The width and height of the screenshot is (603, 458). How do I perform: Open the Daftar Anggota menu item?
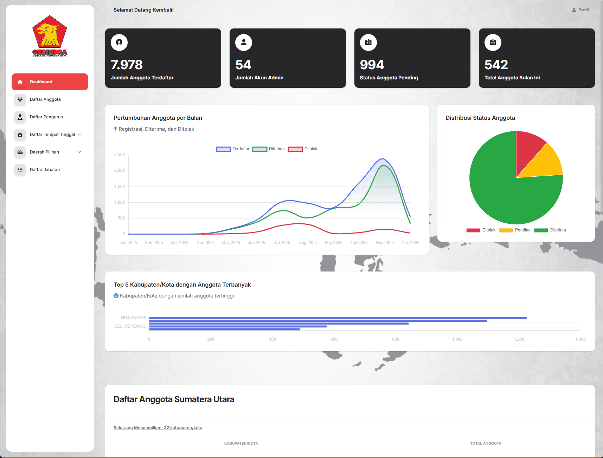tap(45, 99)
